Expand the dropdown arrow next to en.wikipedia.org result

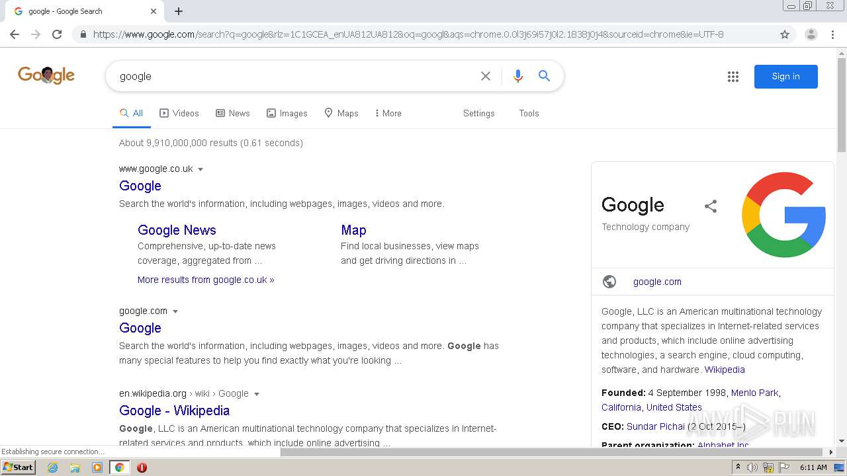coord(257,394)
